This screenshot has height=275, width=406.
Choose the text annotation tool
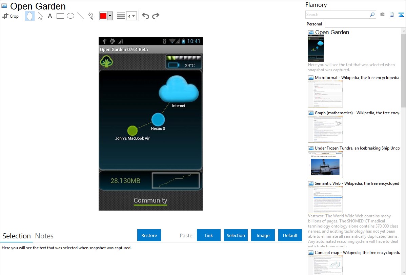pos(50,16)
